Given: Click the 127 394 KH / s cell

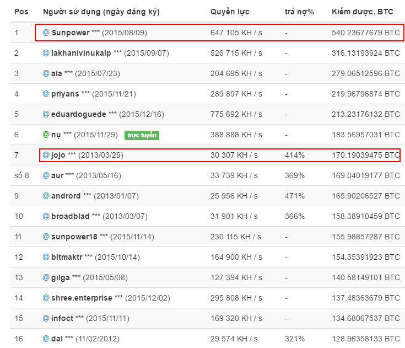Looking at the screenshot, I should click(236, 277).
